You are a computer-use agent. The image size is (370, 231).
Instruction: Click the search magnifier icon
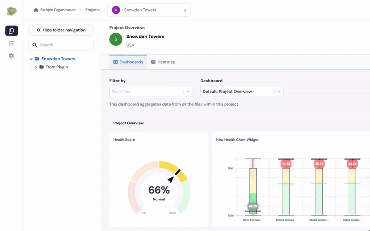35,45
